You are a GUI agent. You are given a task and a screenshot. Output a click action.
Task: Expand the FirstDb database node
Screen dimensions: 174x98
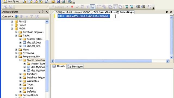click(x=12, y=22)
